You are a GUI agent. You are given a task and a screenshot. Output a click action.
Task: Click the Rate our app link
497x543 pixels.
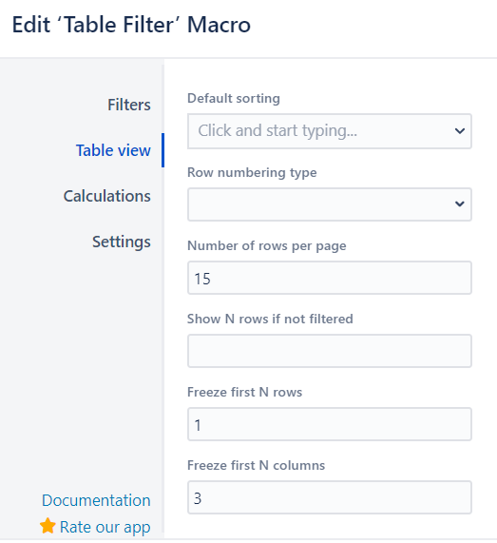(105, 527)
